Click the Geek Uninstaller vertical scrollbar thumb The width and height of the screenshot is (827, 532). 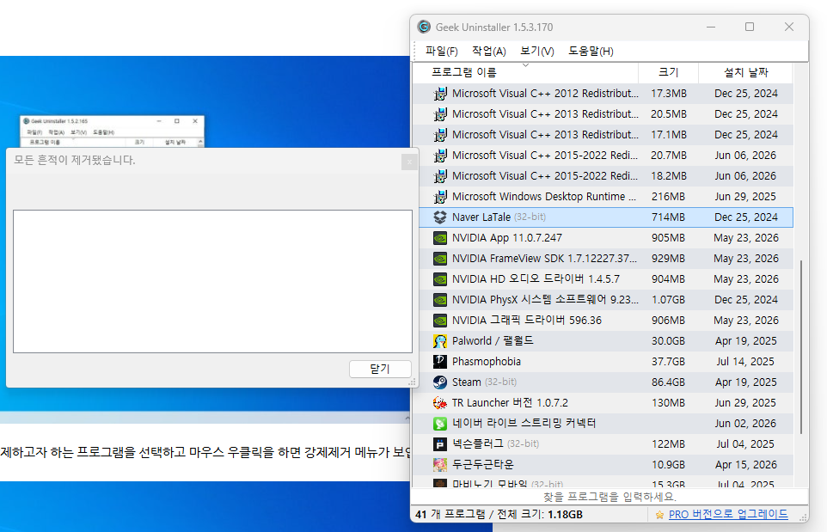pyautogui.click(x=800, y=347)
